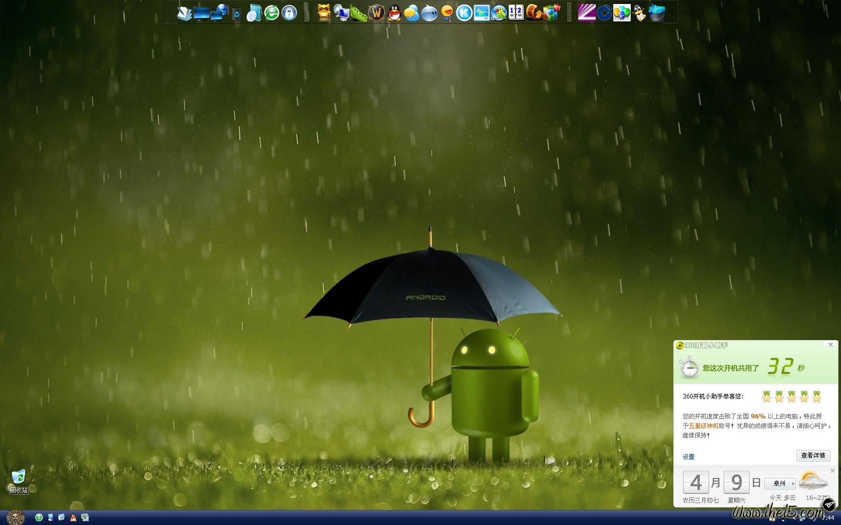The height and width of the screenshot is (525, 841).
Task: Launch the green pea pod dock icon
Action: click(359, 12)
